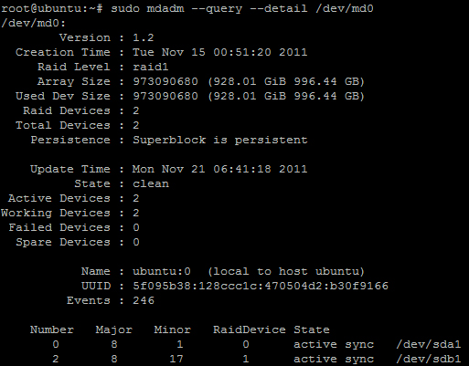Viewport: 469px width, 366px height.
Task: Click the mdadm command text at the prompt
Action: (242, 8)
